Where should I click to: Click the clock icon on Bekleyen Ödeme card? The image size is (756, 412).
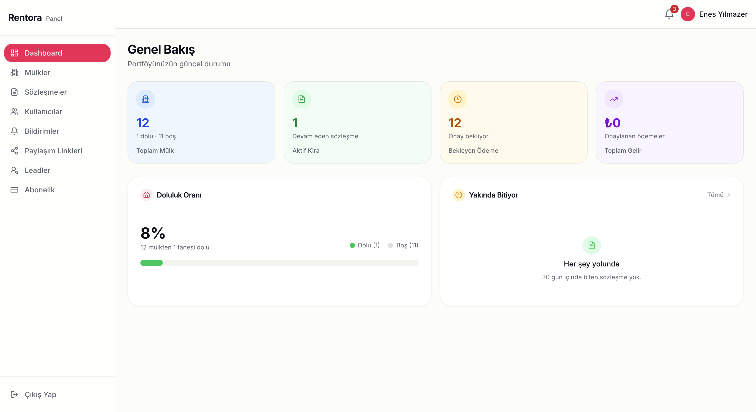pos(457,99)
